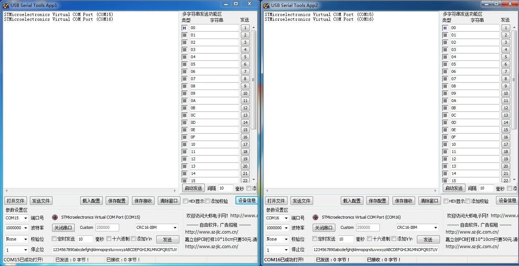This screenshot has width=519, height=266.
Task: Click the App2 title bar application icon
Action: (266, 5)
